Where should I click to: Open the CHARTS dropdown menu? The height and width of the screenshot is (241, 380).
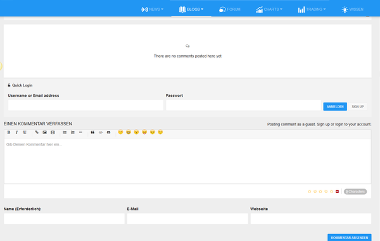(x=269, y=9)
